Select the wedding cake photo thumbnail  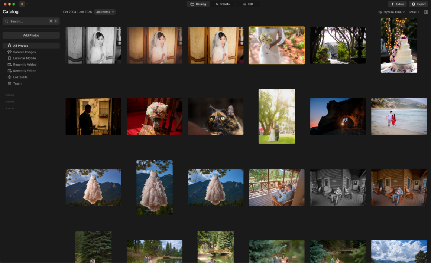[x=399, y=45]
